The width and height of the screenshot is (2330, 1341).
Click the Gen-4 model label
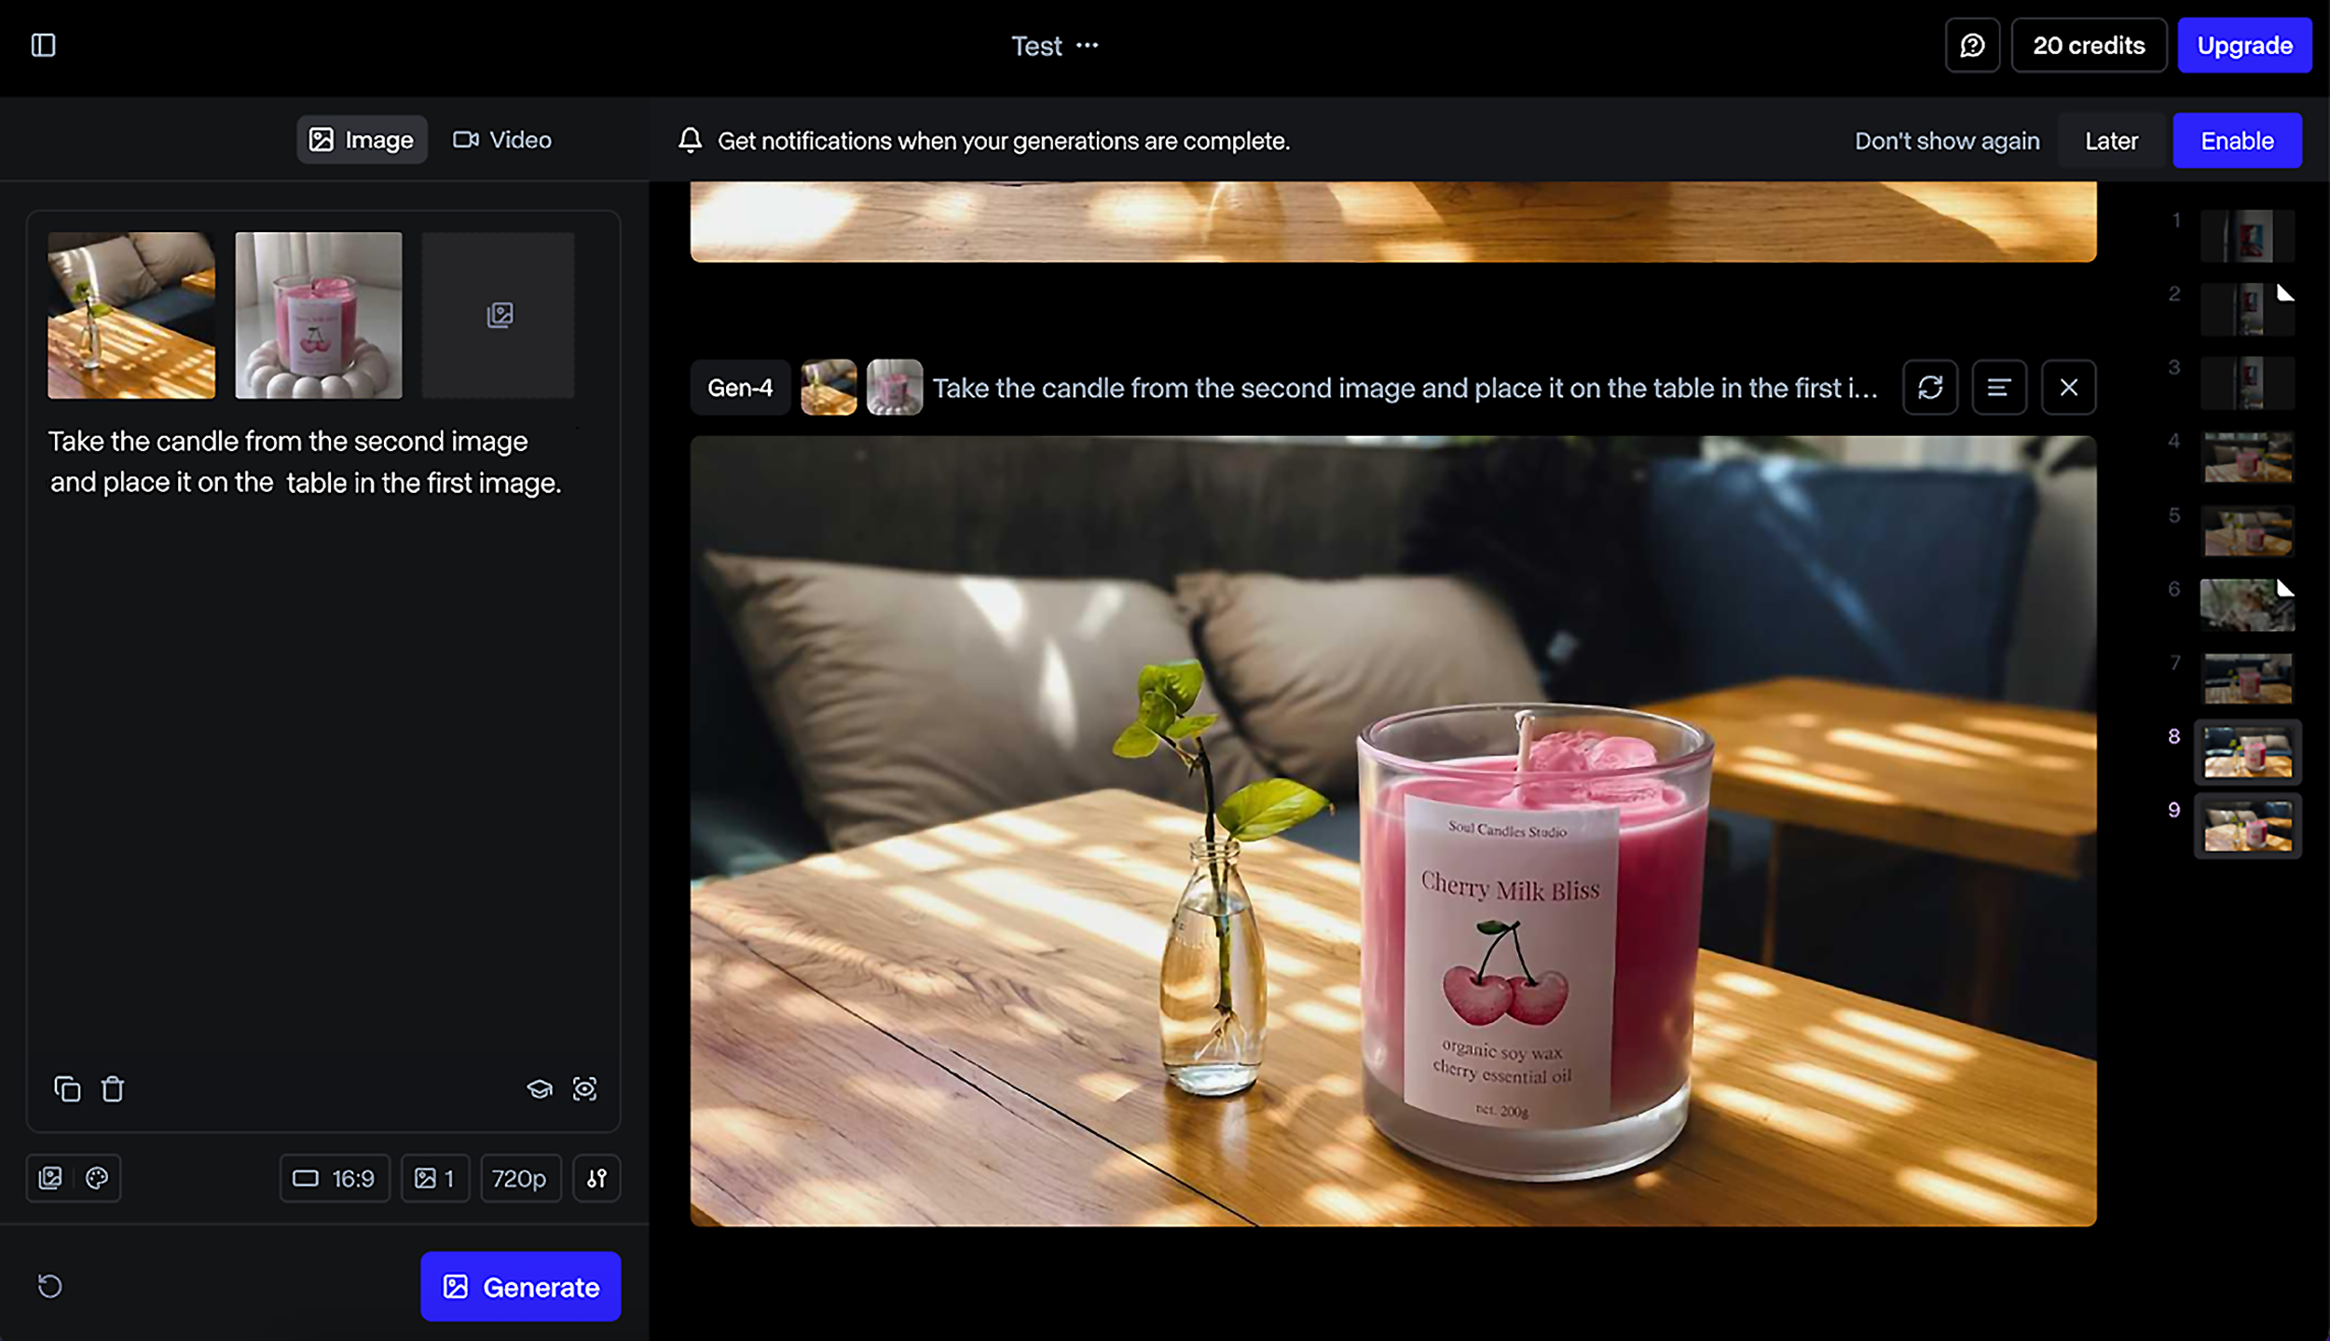coord(740,387)
